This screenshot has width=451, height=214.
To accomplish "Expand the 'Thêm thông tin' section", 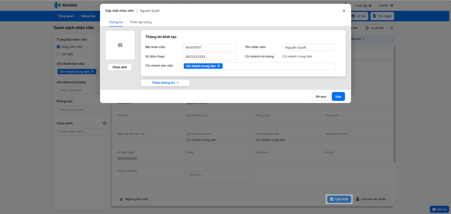I will pos(165,83).
